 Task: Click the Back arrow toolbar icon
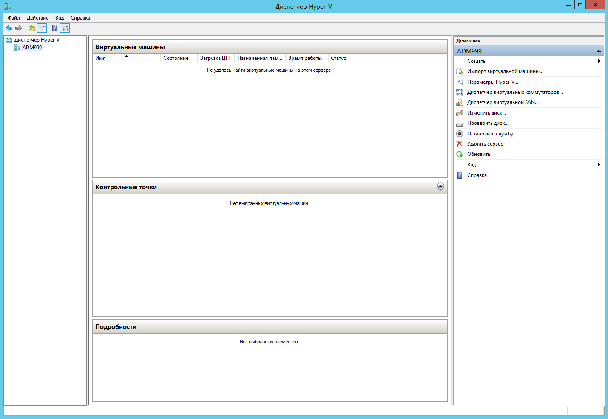(9, 28)
